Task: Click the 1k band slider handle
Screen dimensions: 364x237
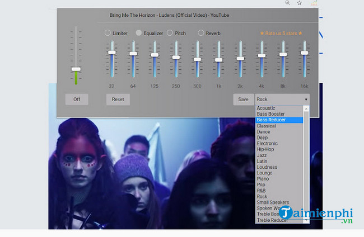Action: coord(218,60)
